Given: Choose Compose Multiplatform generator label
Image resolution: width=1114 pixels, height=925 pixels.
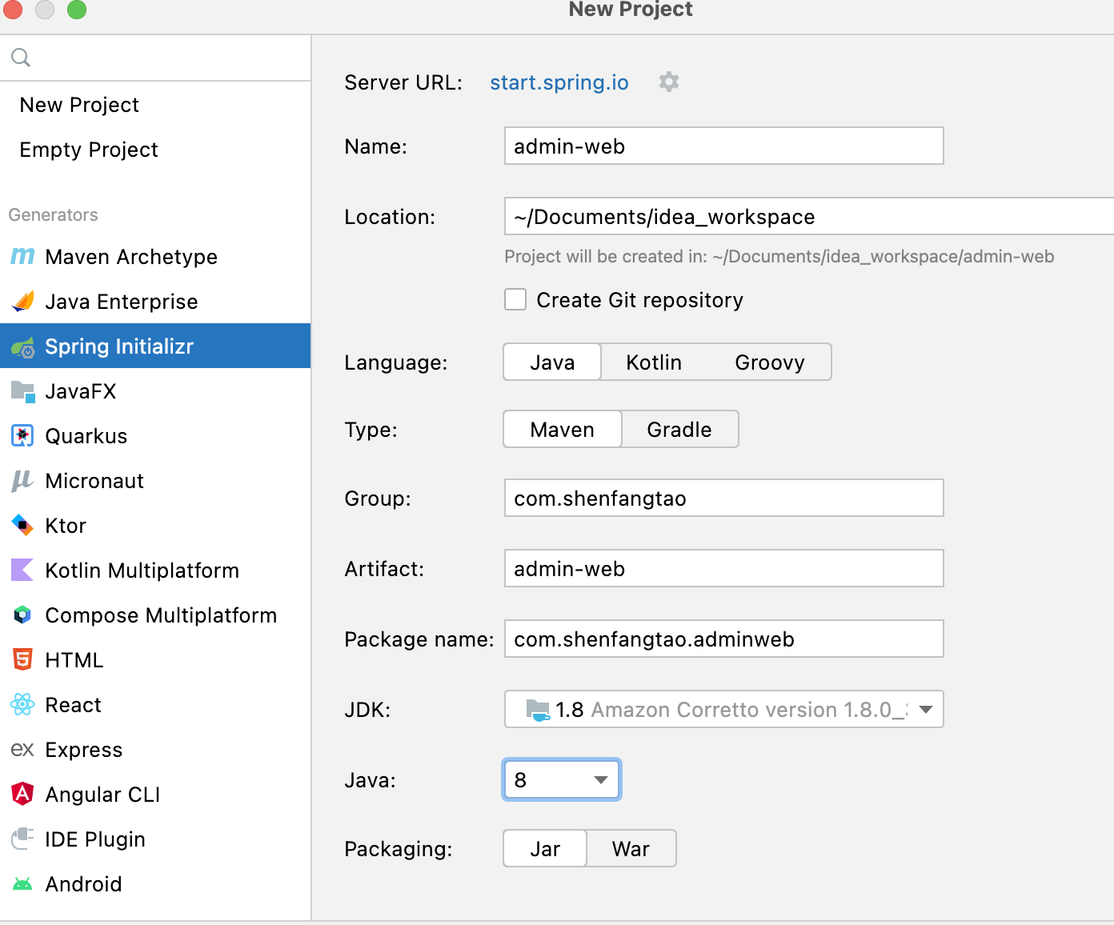Looking at the screenshot, I should point(161,615).
